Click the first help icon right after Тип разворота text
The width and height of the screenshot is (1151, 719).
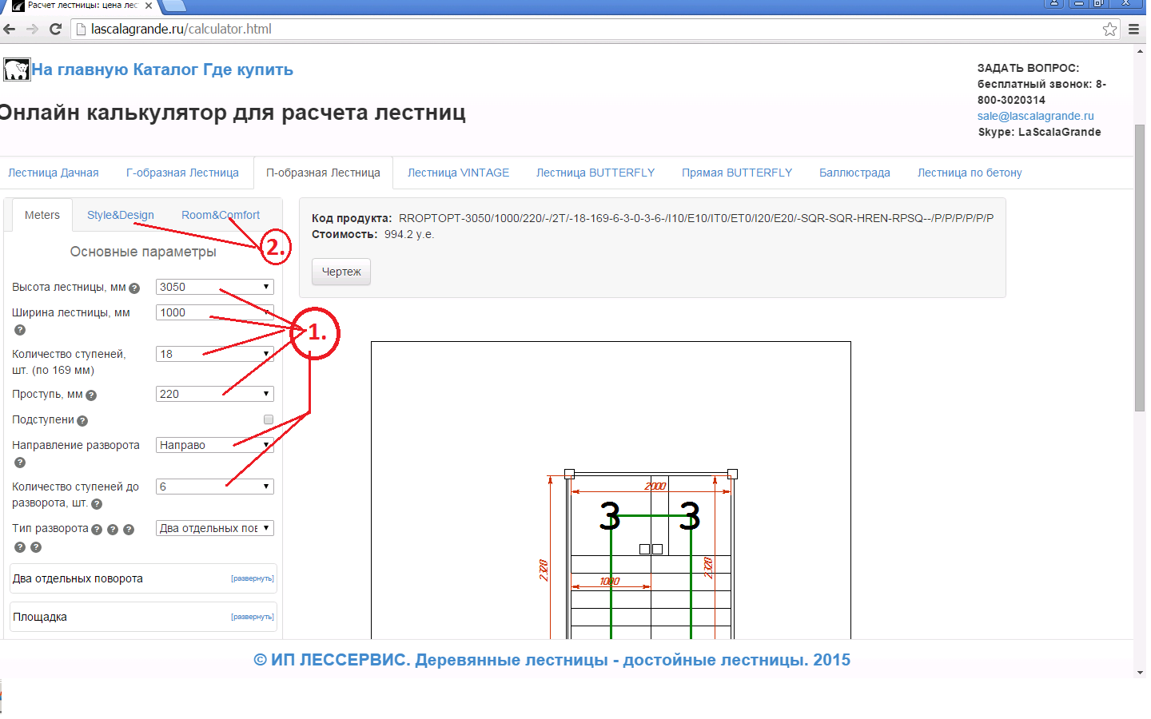click(x=97, y=530)
